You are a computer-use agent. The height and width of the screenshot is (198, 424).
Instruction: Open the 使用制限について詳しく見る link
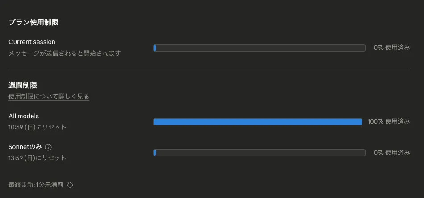(x=49, y=96)
